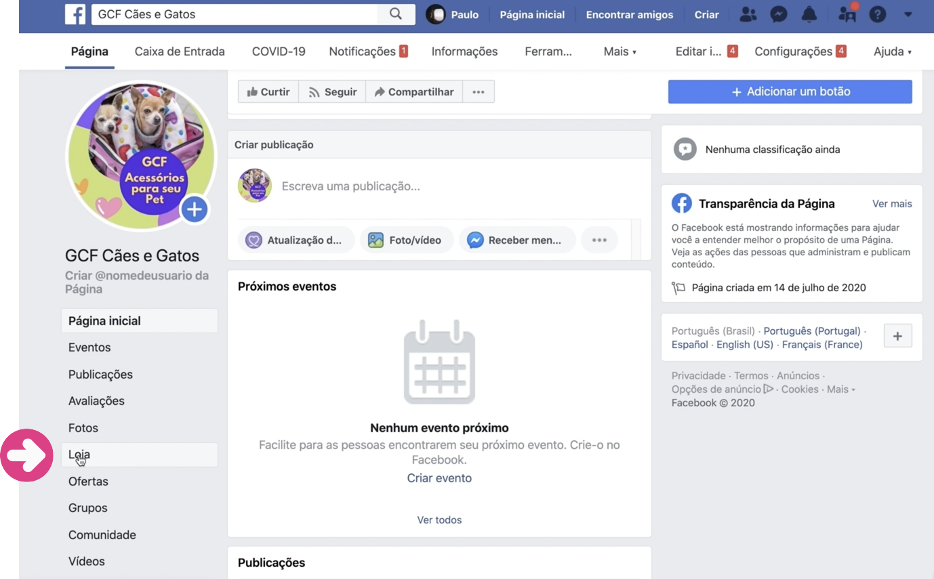Click the Ver mais link in Transparência
934x579 pixels.
click(892, 204)
